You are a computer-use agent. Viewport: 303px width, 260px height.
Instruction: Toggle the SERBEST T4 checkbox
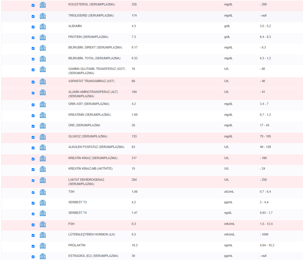coord(33,214)
